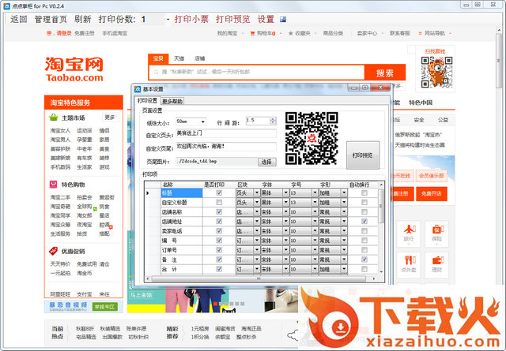The width and height of the screenshot is (506, 351).
Task: Toggle 是否打印 for the 卖家电话 row
Action: point(219,230)
